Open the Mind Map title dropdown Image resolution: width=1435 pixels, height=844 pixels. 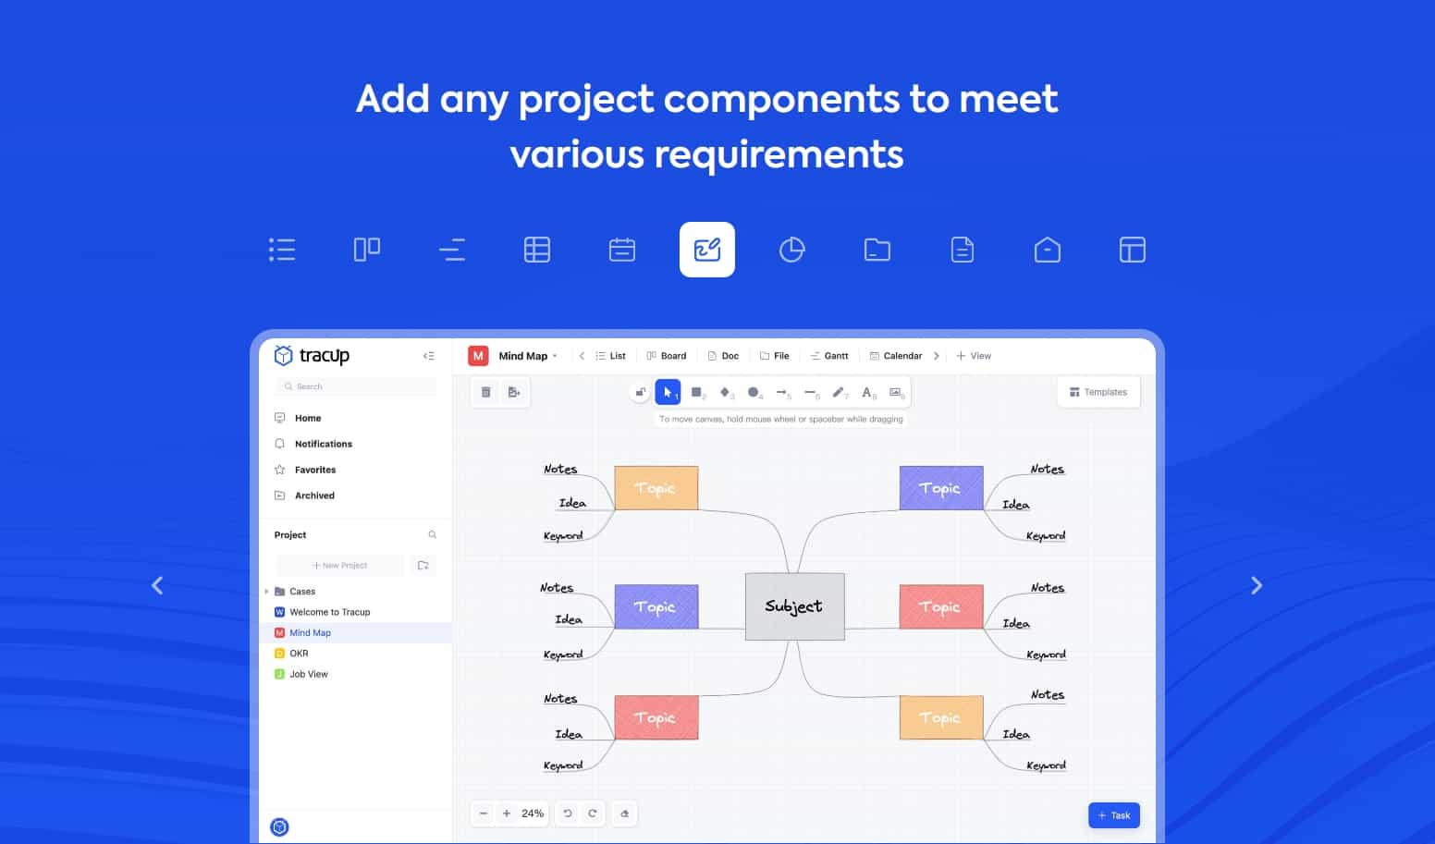click(x=555, y=356)
